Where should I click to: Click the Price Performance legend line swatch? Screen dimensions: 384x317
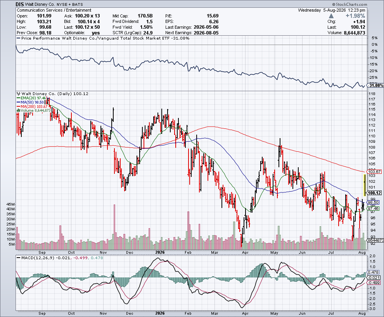pos(18,38)
